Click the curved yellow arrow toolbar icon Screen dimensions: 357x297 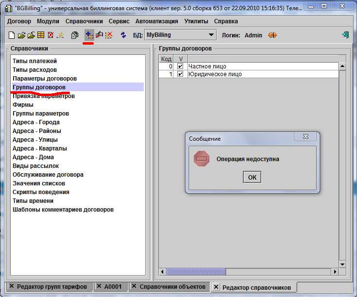(x=61, y=35)
